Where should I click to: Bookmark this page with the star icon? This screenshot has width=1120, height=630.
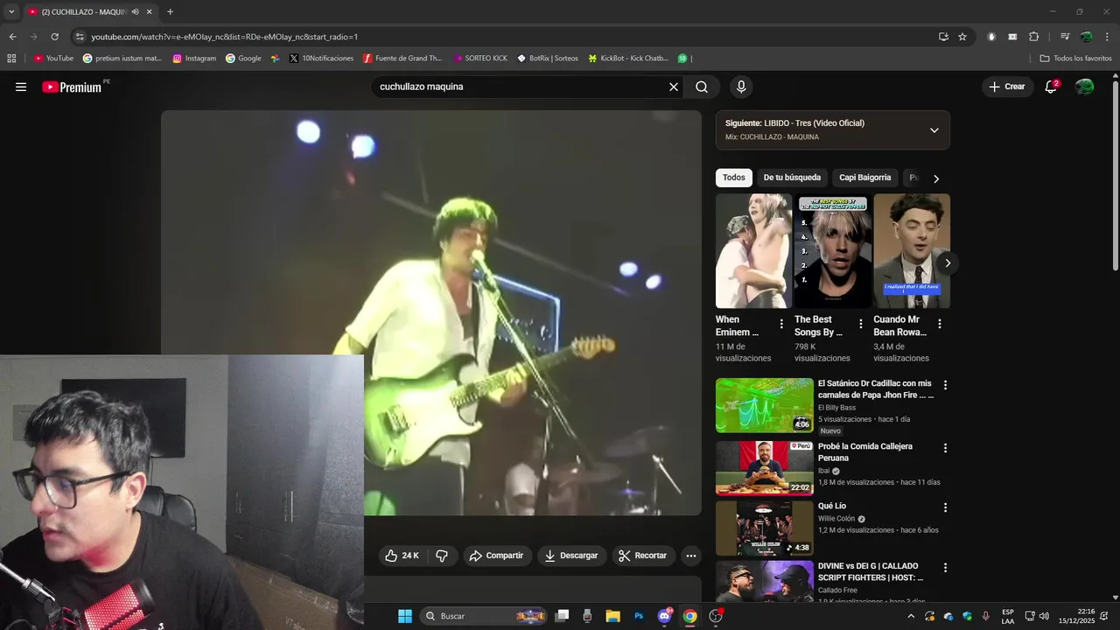point(962,37)
